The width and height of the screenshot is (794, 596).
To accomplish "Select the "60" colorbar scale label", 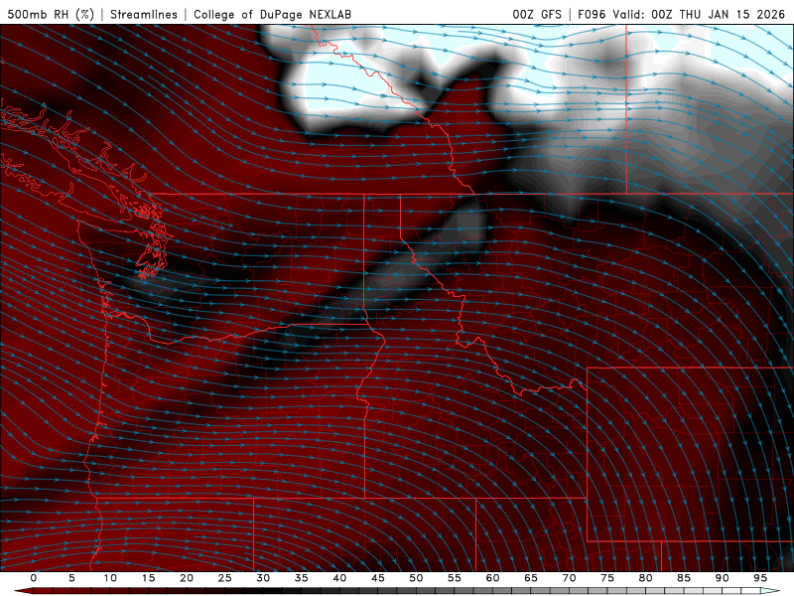I will pos(492,578).
